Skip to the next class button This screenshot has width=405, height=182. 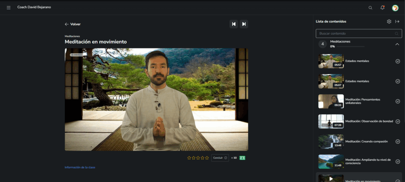(x=244, y=24)
